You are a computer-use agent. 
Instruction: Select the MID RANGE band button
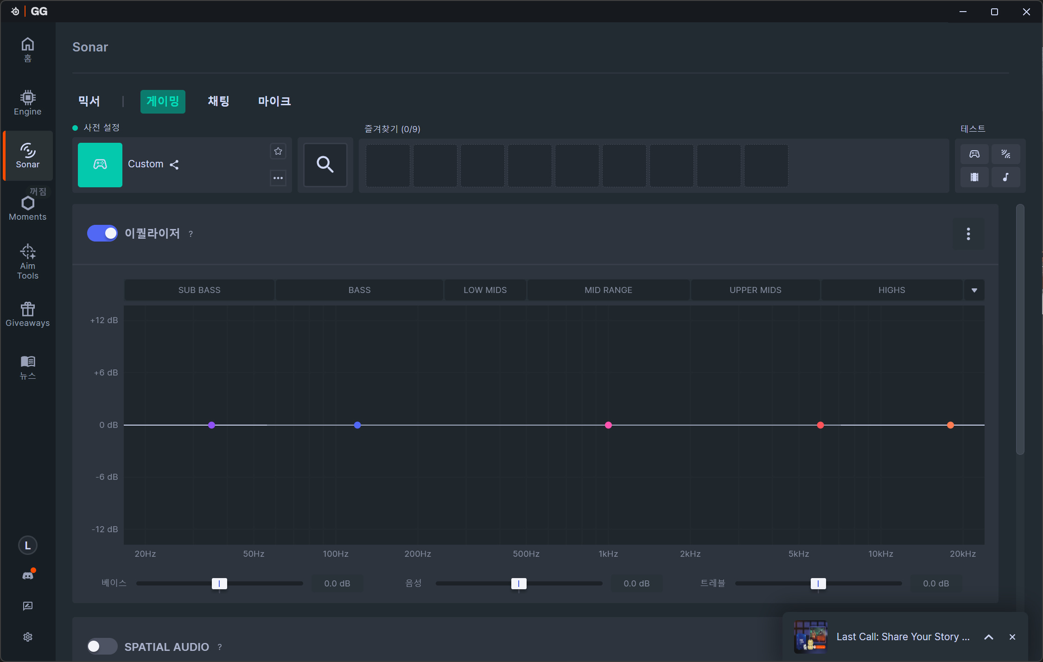click(608, 290)
